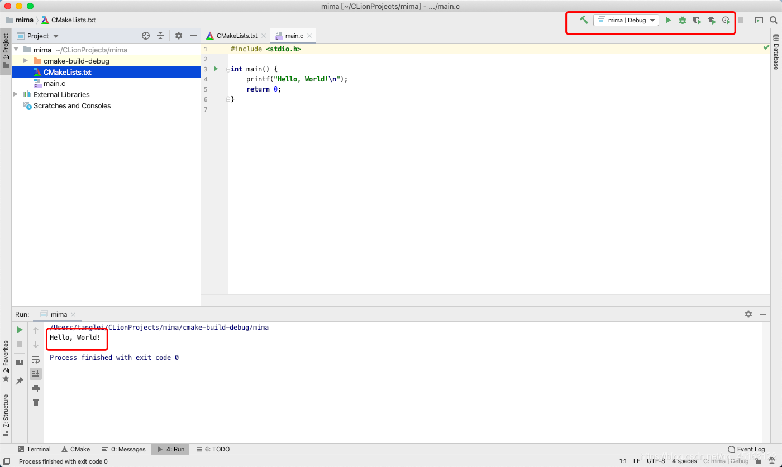Click the CMakeLists.txt breadcrumb
The width and height of the screenshot is (782, 467).
pos(68,20)
